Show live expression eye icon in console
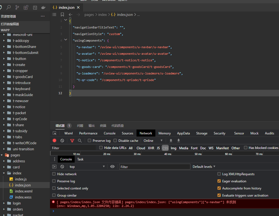 112,166
